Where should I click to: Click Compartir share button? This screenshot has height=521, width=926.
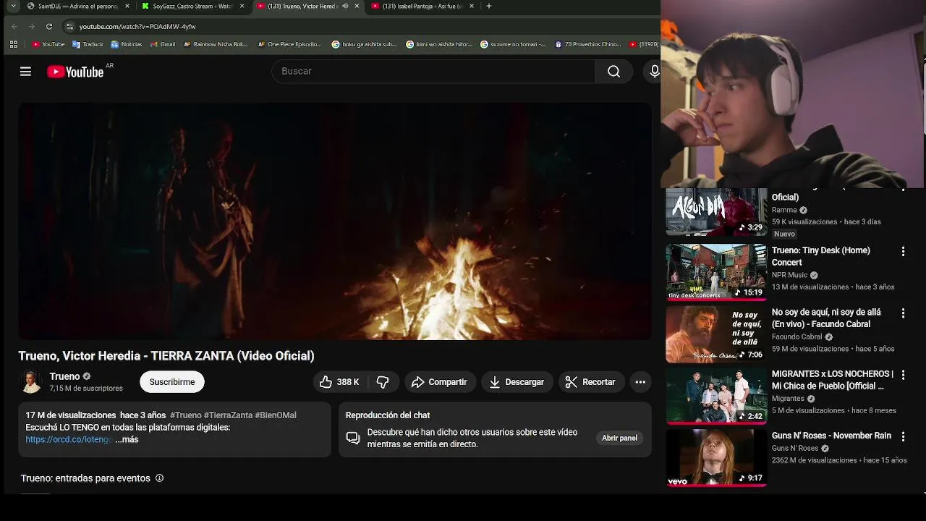439,382
